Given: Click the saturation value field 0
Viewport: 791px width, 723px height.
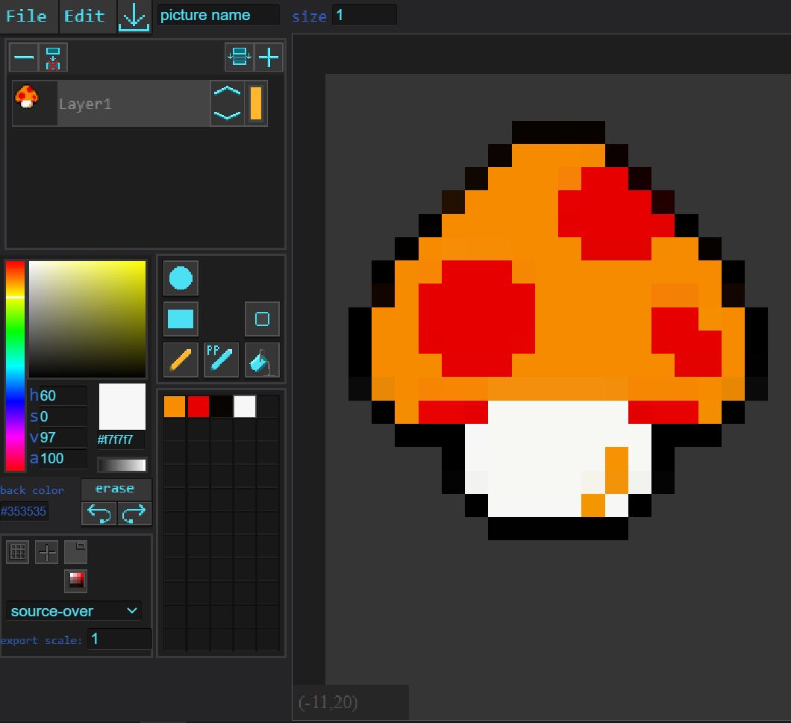Looking at the screenshot, I should point(62,417).
